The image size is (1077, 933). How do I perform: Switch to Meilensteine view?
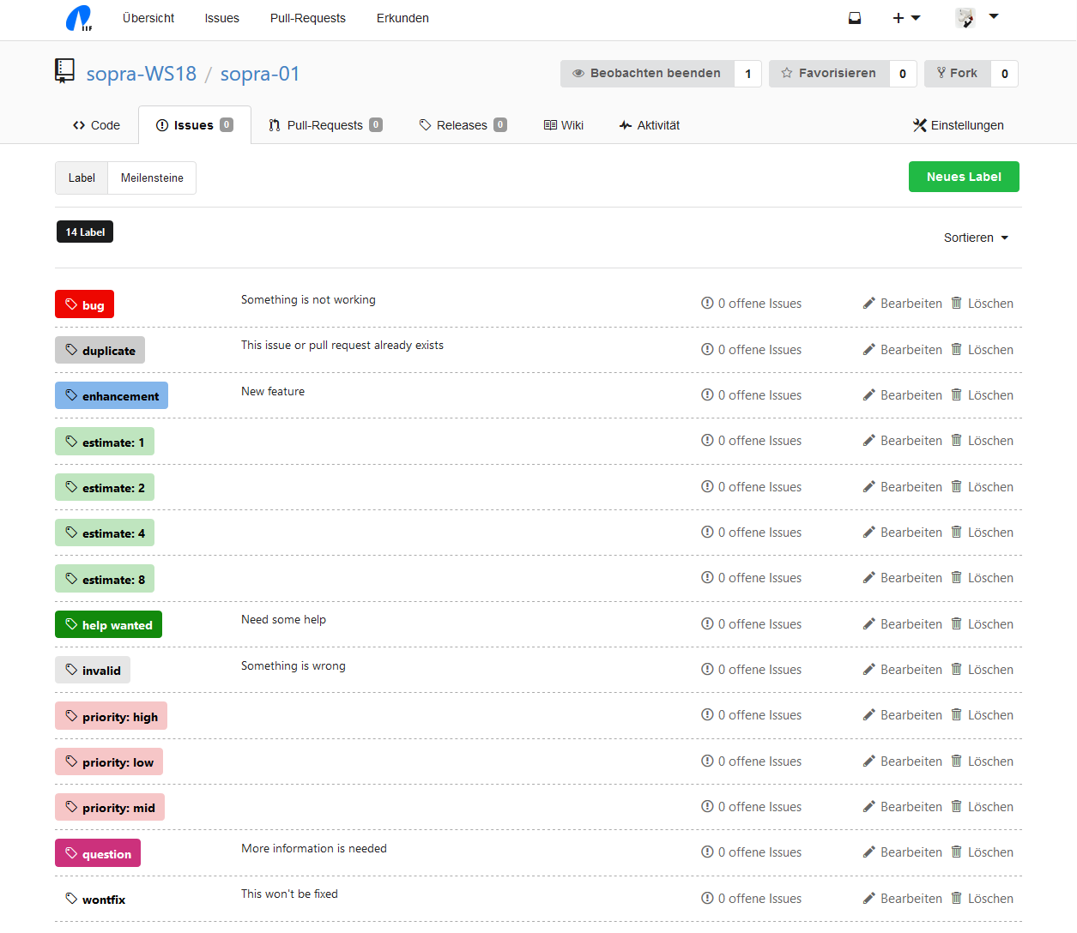tap(152, 178)
